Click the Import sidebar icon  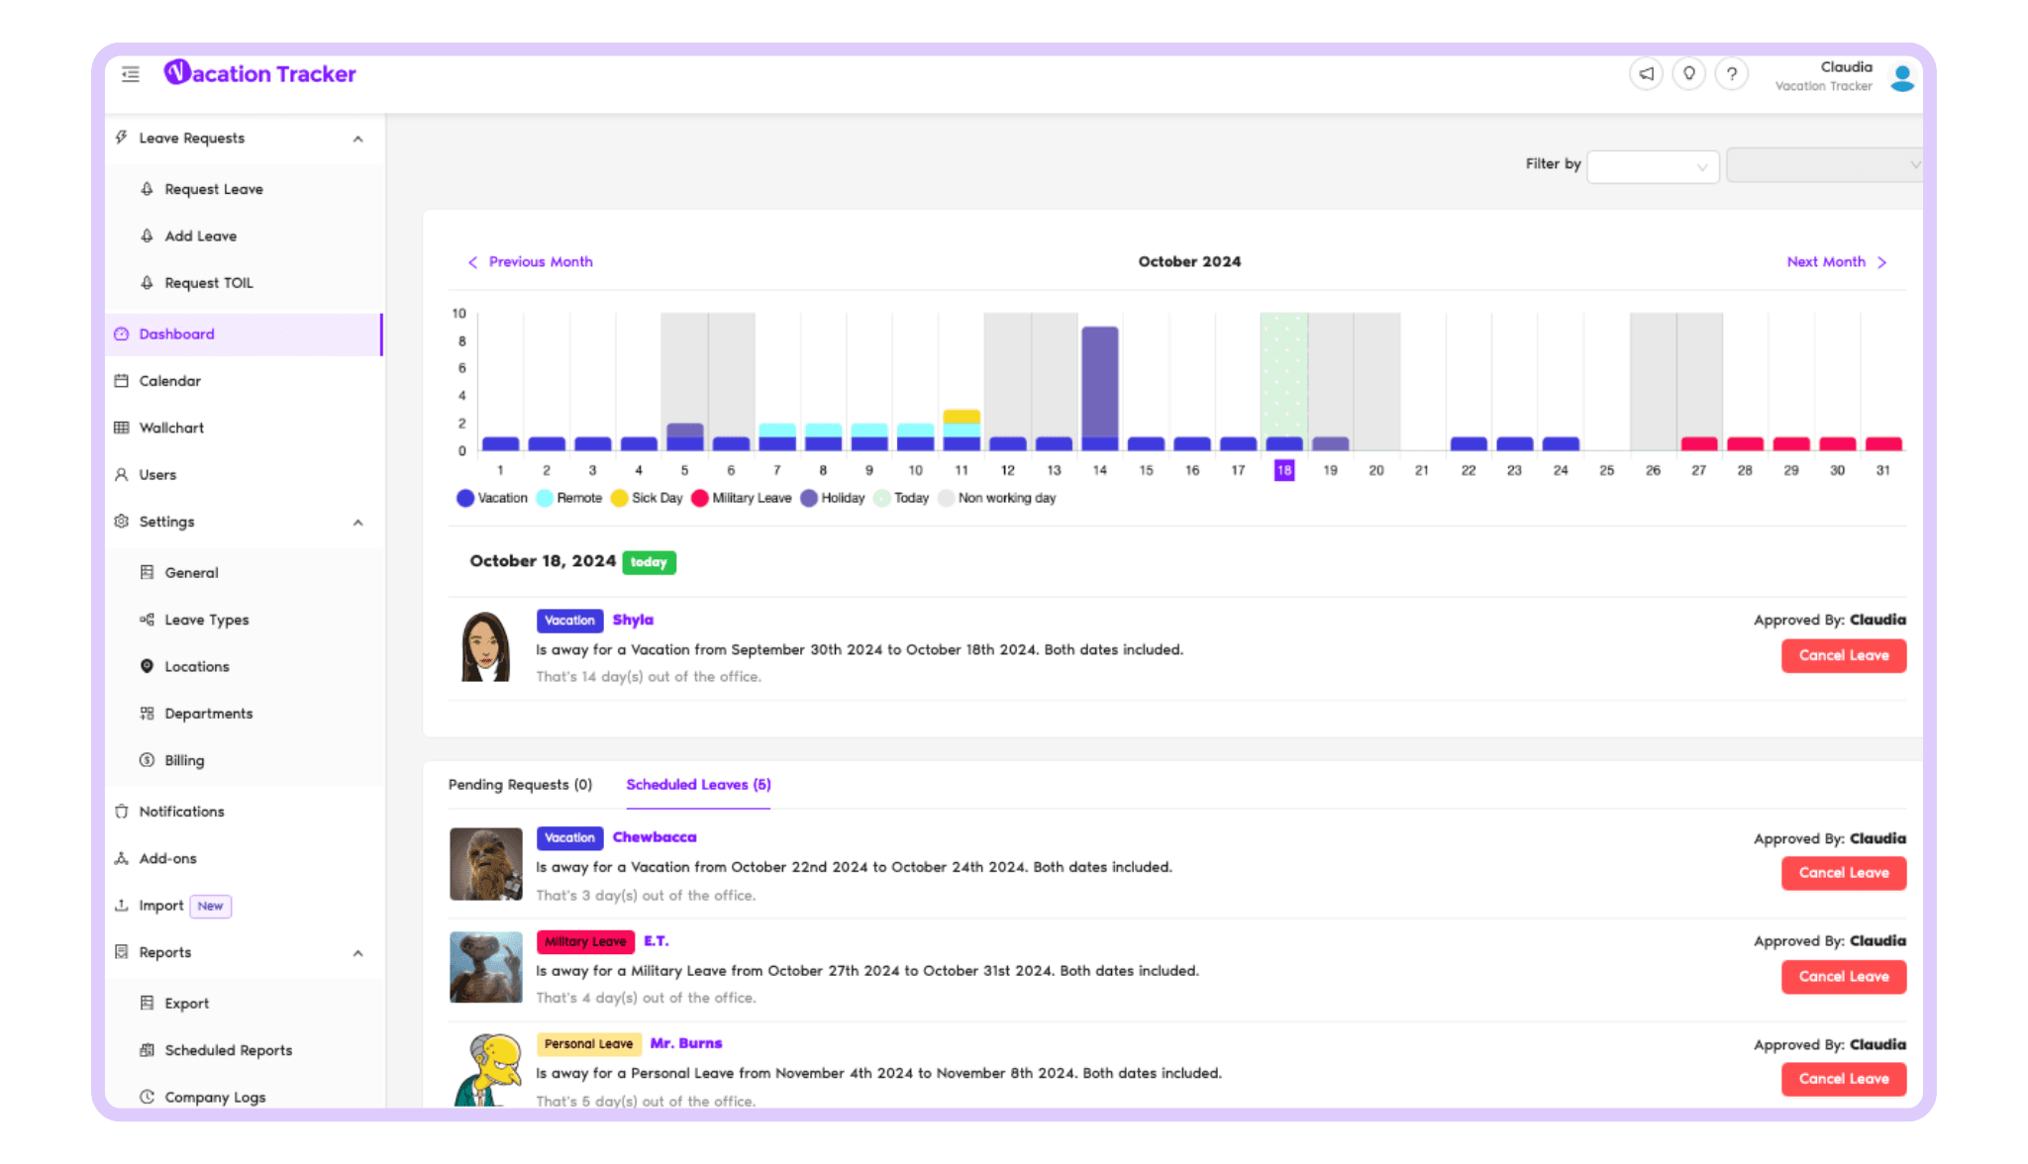tap(123, 905)
